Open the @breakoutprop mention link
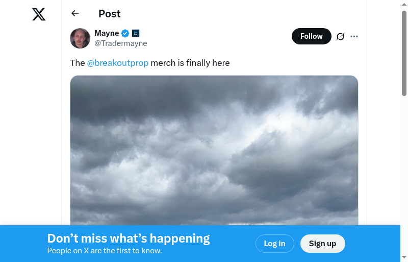 pos(118,63)
